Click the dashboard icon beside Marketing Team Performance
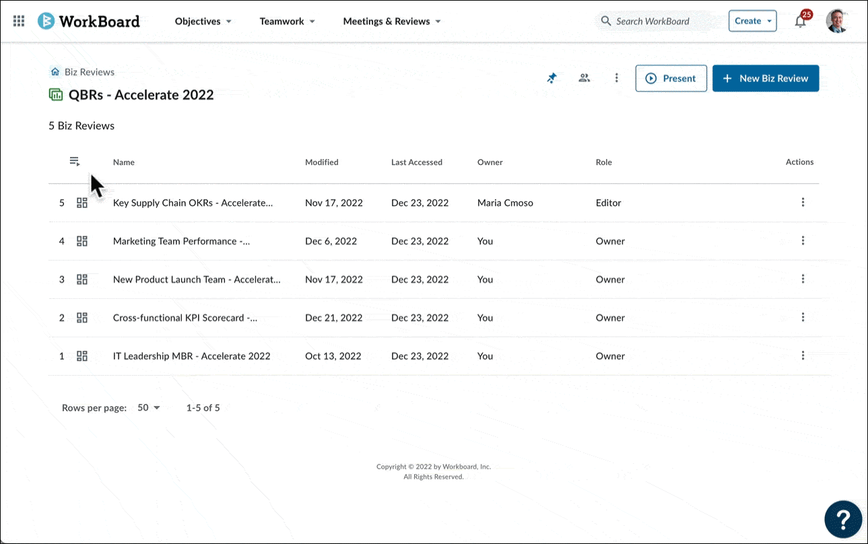Viewport: 868px width, 544px height. (x=82, y=241)
